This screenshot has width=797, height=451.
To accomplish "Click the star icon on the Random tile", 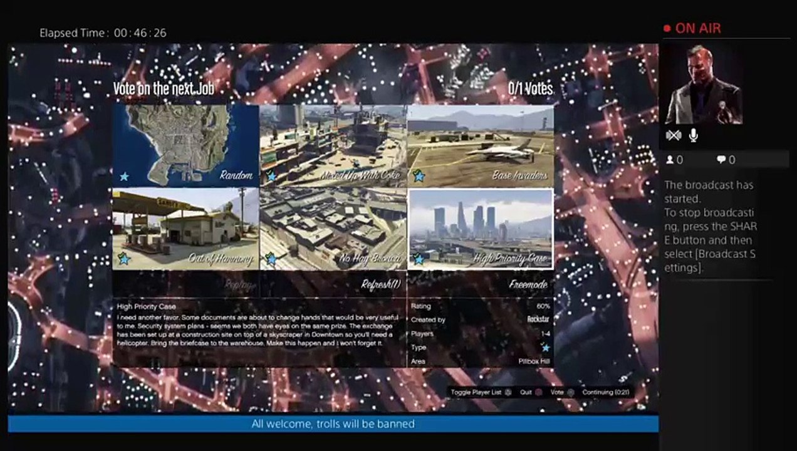I will coord(124,177).
